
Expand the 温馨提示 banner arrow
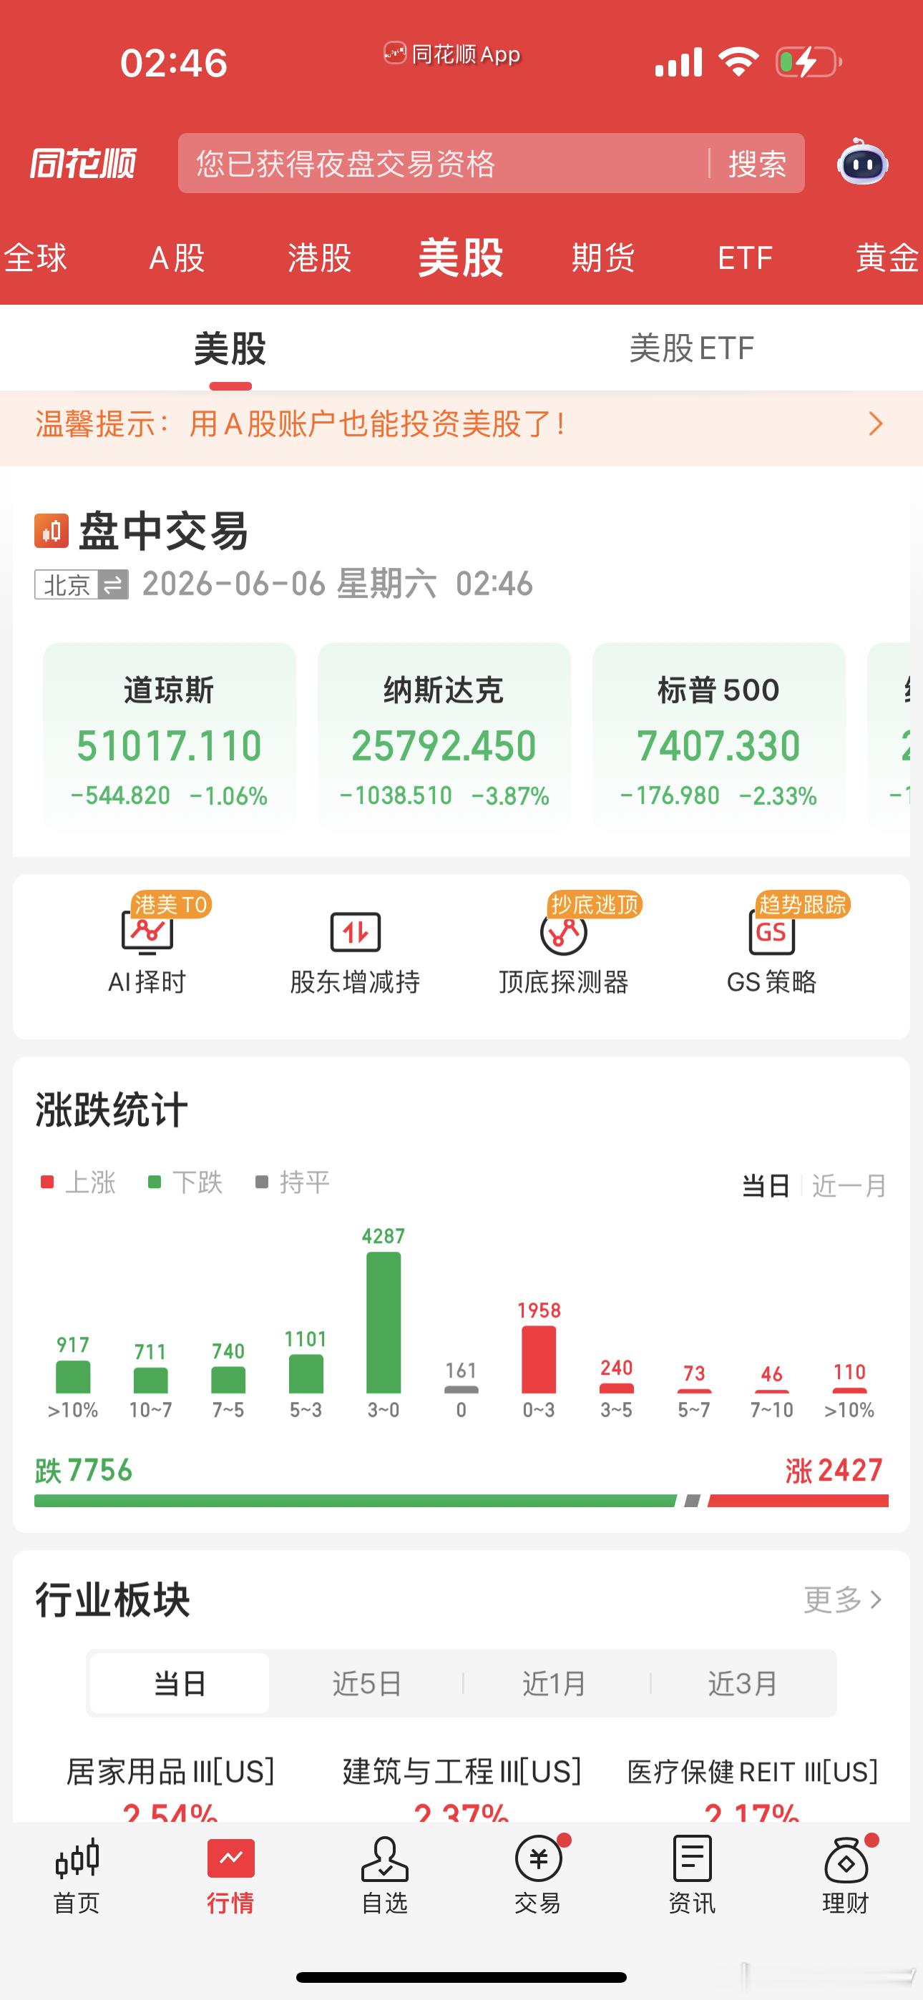(x=876, y=424)
